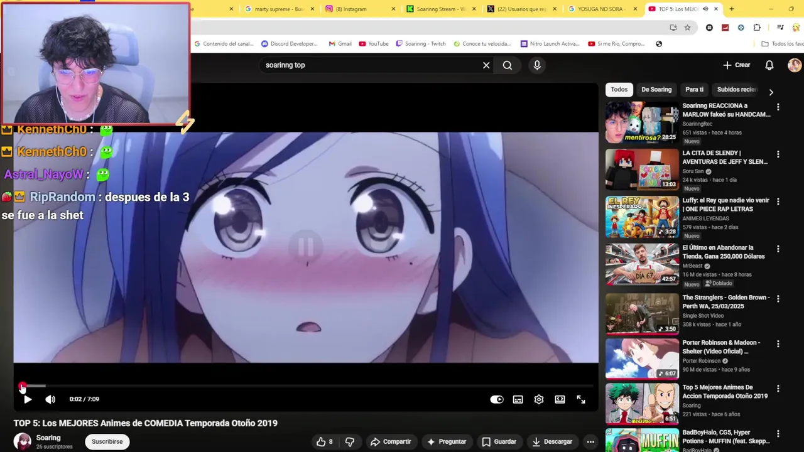Open the 'Discord Developer' bookmark
Viewport: 804px width, 452px height.
[290, 44]
